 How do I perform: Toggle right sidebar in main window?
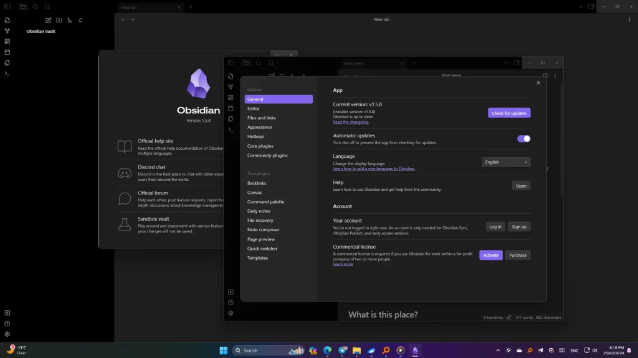(591, 7)
